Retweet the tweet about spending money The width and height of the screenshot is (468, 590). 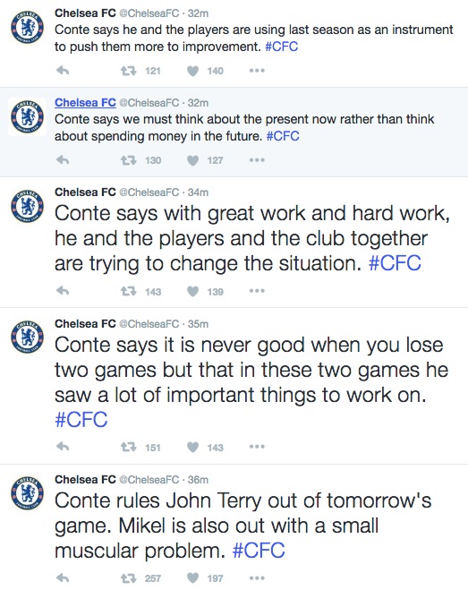point(128,160)
